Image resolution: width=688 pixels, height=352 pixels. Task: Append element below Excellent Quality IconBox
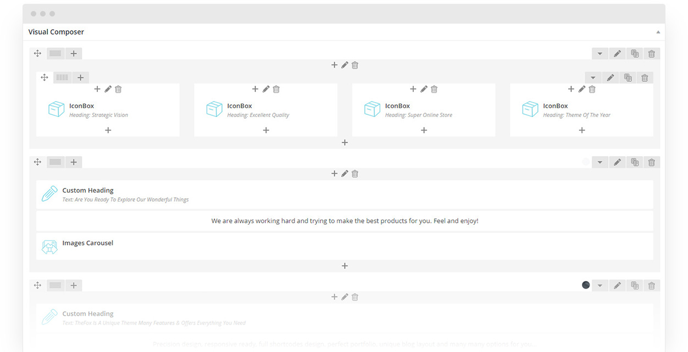click(266, 130)
